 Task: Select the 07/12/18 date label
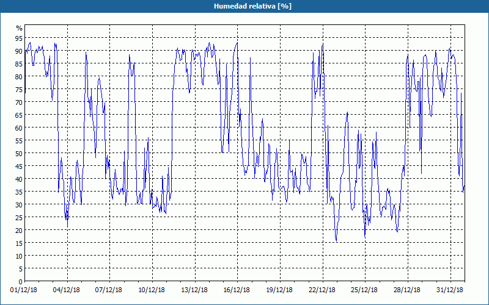pos(109,290)
